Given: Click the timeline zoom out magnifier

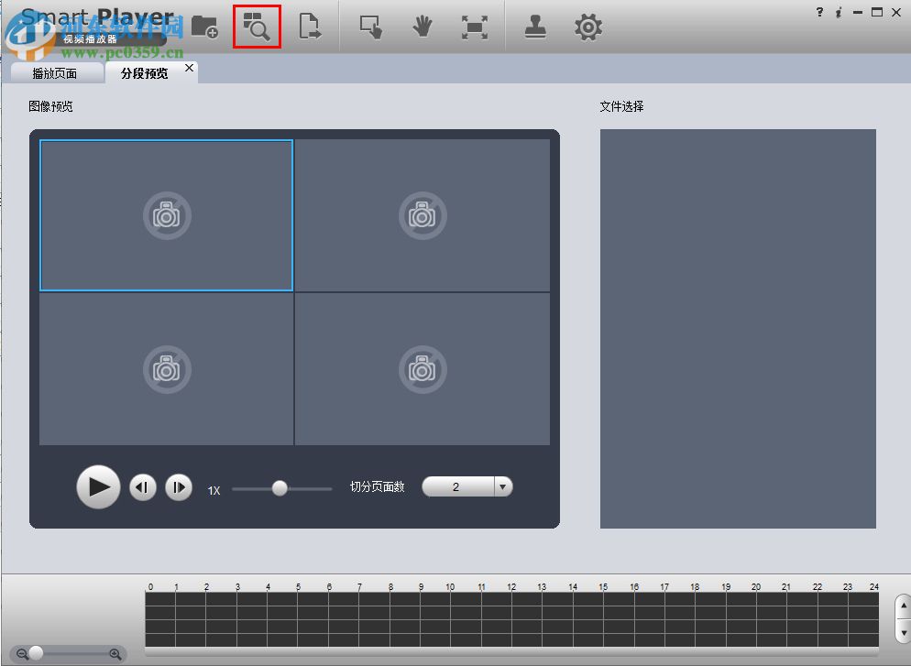Looking at the screenshot, I should coord(22,654).
